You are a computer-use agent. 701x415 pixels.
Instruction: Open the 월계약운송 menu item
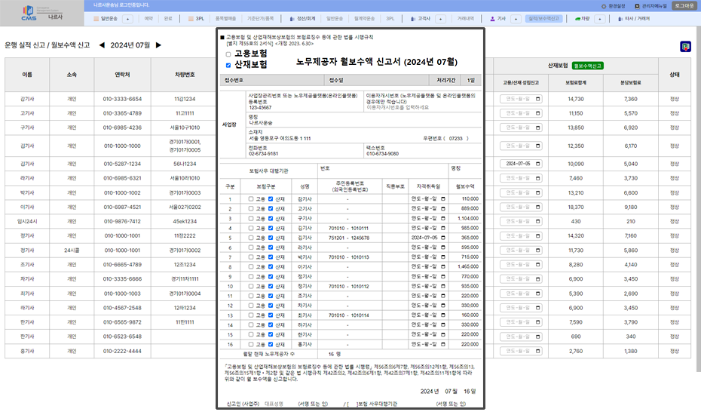click(364, 19)
